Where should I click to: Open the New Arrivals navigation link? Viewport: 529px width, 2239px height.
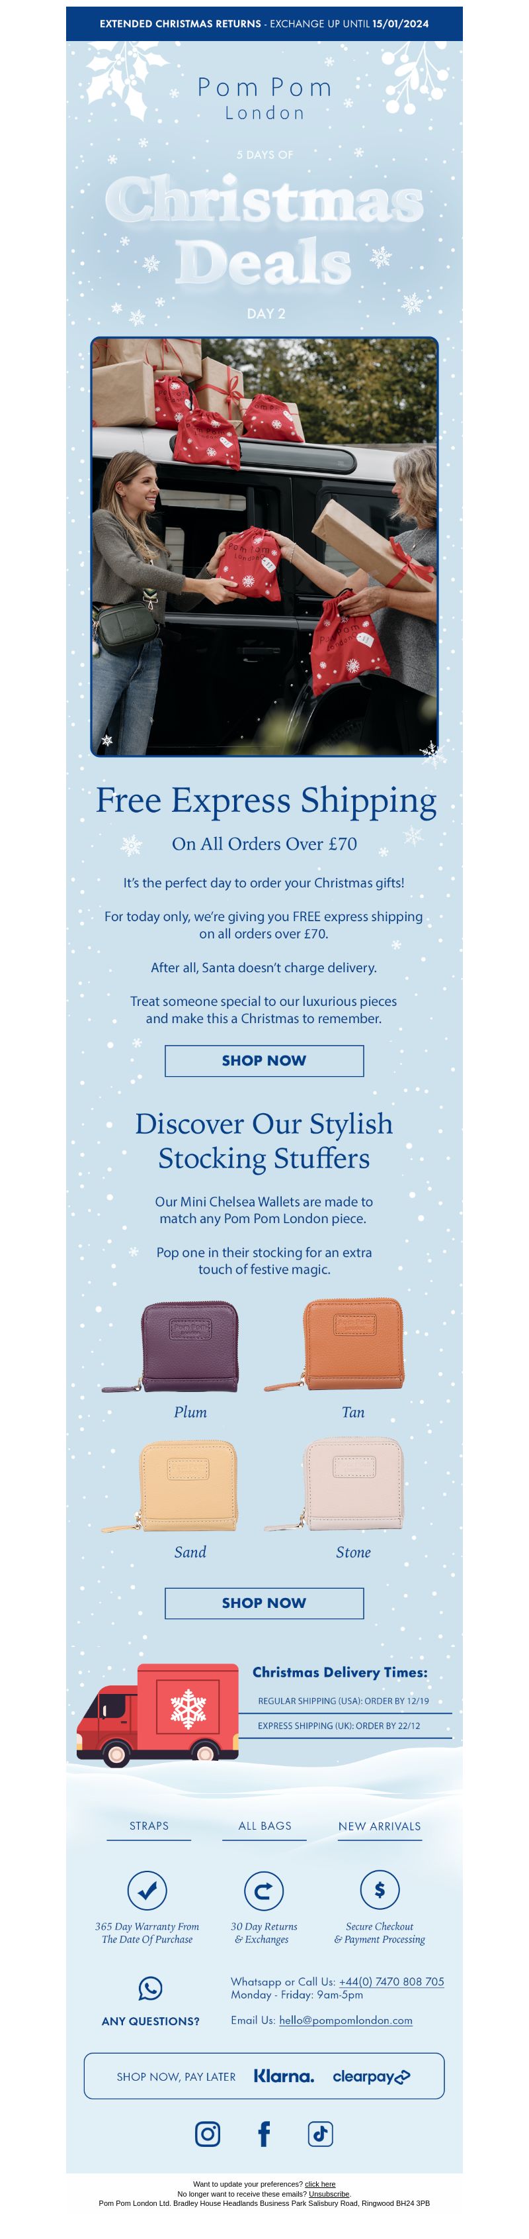(380, 1825)
